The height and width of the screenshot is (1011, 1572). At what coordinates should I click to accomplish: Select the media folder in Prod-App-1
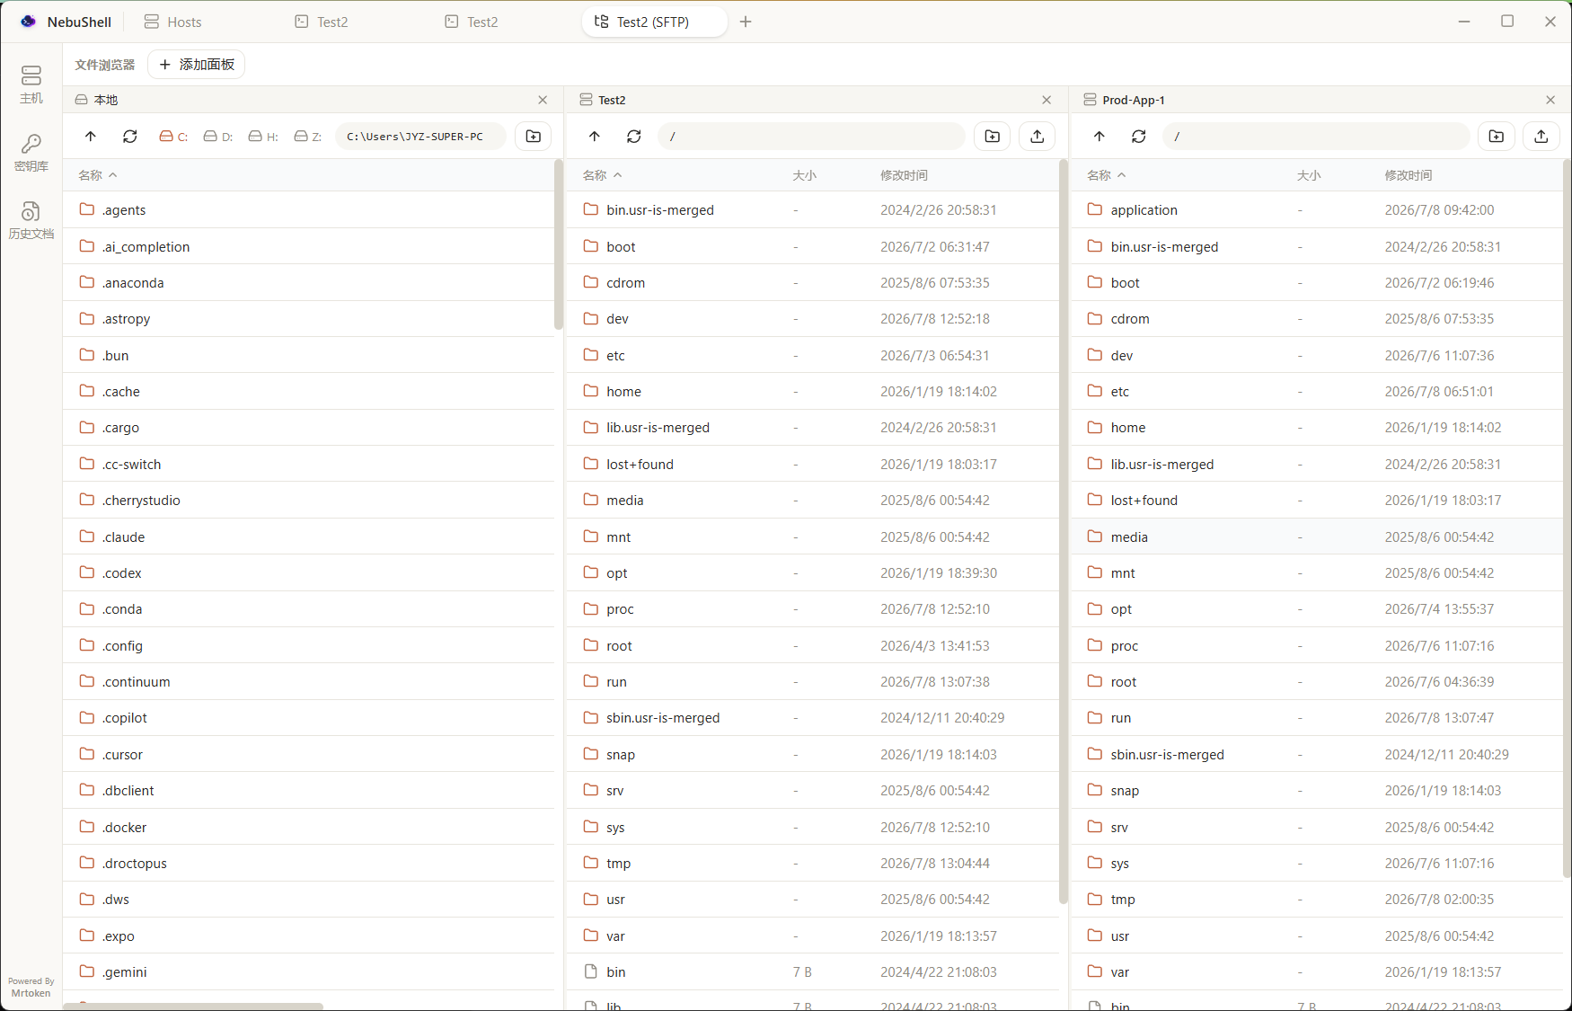(x=1317, y=537)
